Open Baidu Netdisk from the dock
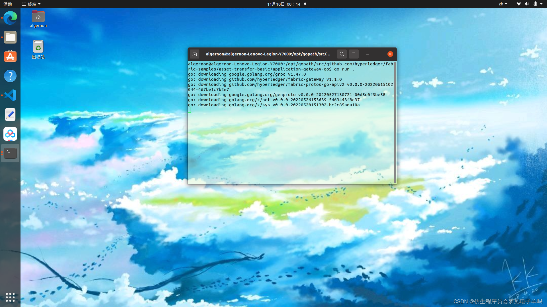The width and height of the screenshot is (547, 307). tap(10, 134)
